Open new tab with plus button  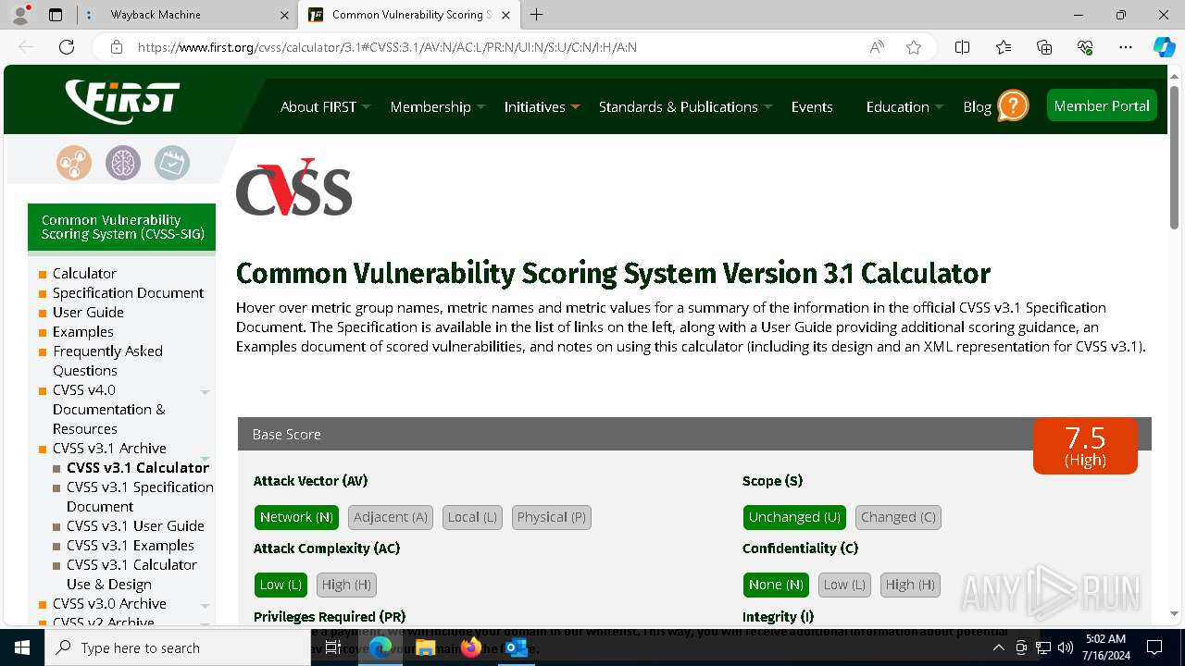tap(536, 15)
